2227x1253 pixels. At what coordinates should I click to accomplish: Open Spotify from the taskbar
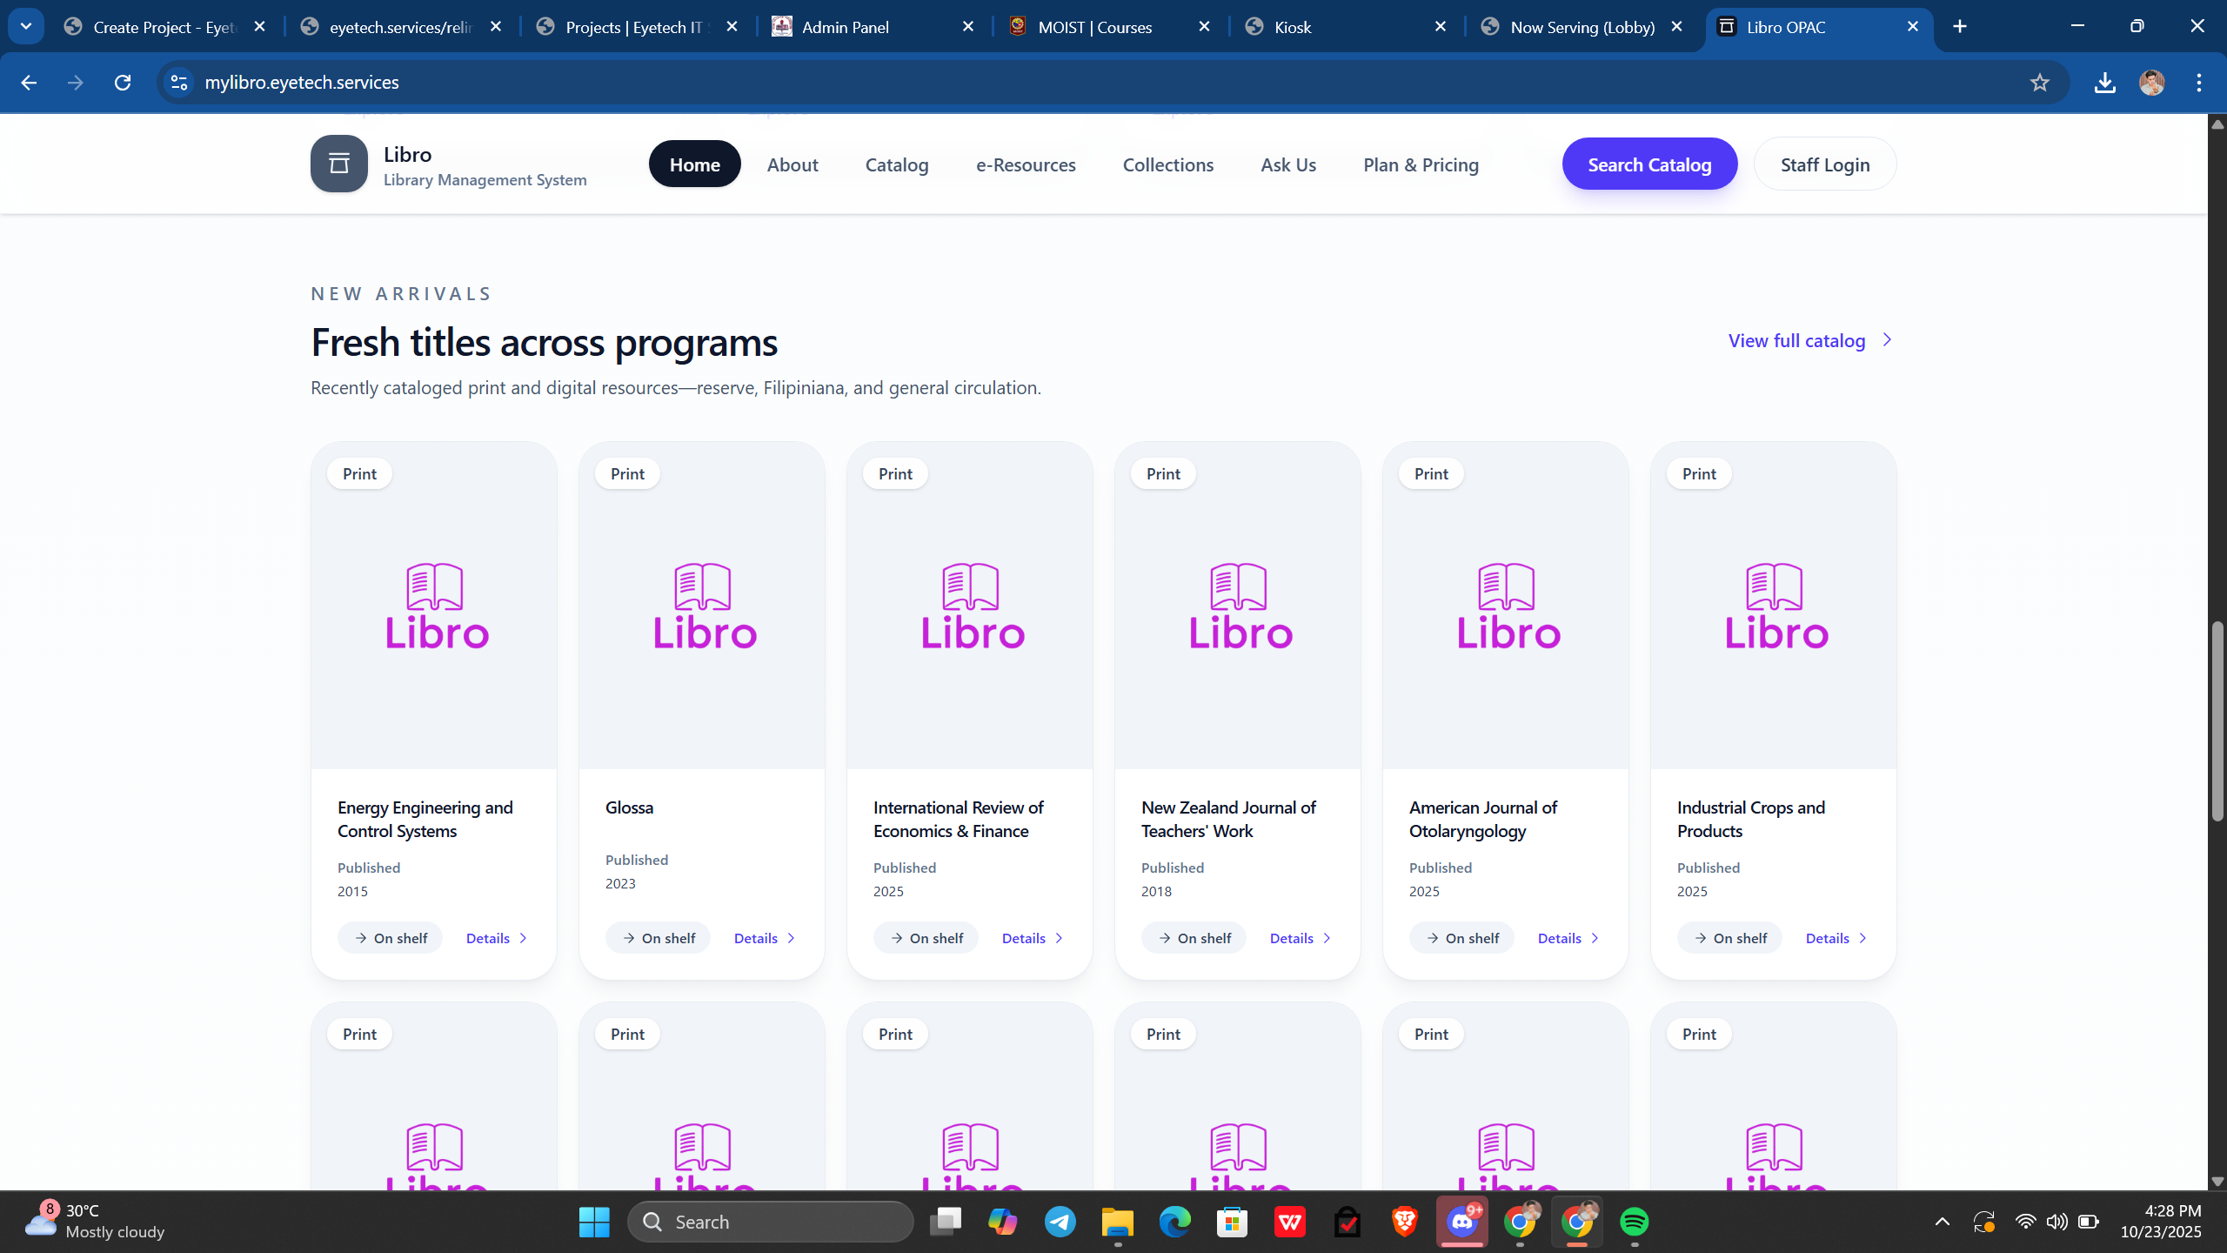point(1634,1222)
